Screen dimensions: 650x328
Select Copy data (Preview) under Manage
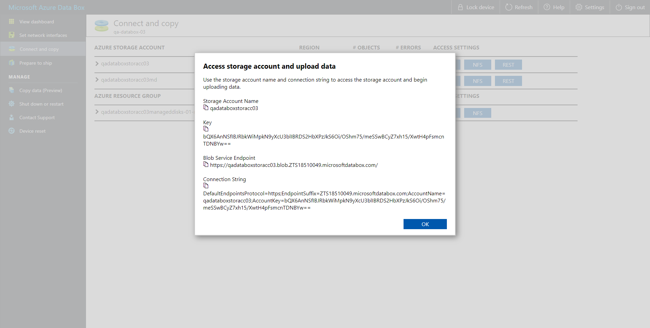pyautogui.click(x=41, y=90)
